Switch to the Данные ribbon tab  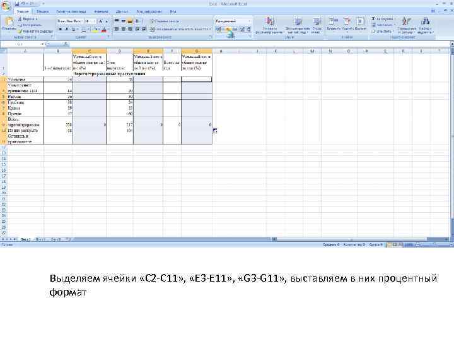122,11
